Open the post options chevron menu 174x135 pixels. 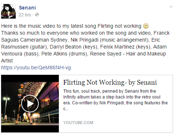(171, 7)
